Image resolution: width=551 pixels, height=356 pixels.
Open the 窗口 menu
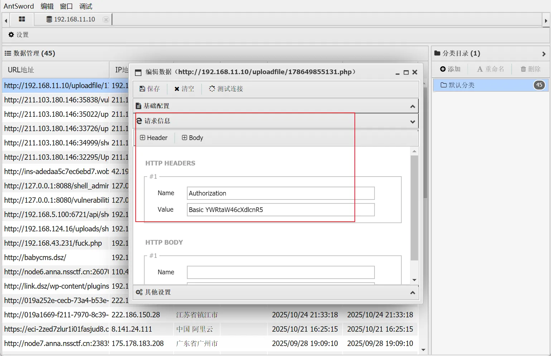pos(66,6)
